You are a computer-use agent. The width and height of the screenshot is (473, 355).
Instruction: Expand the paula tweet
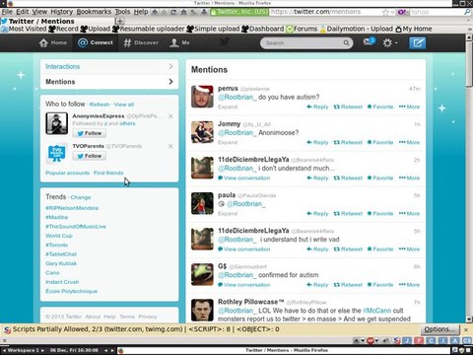[x=228, y=214]
